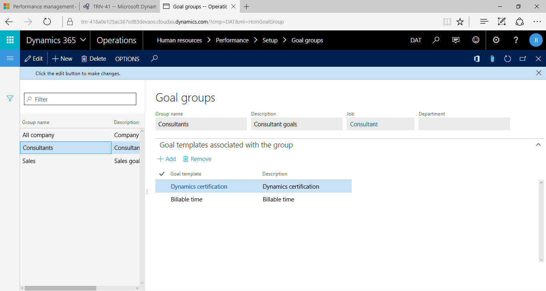Open the settings gear icon

point(496,40)
